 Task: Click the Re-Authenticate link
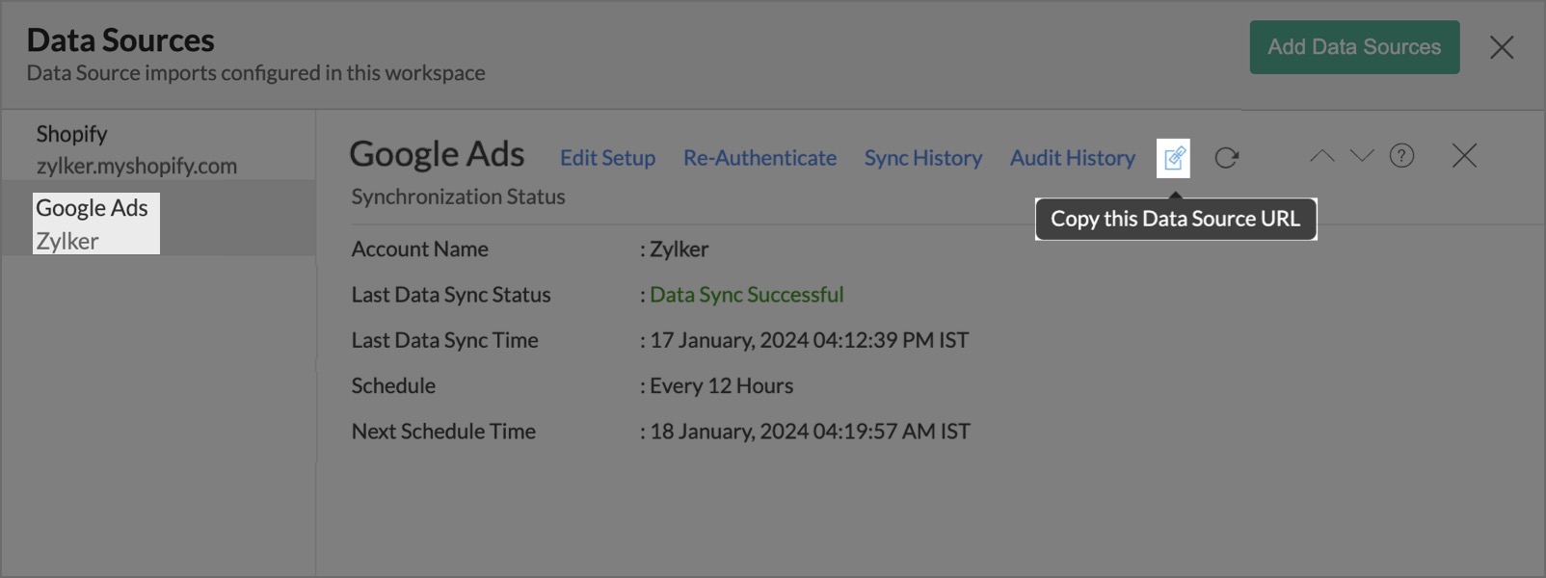[x=760, y=158]
